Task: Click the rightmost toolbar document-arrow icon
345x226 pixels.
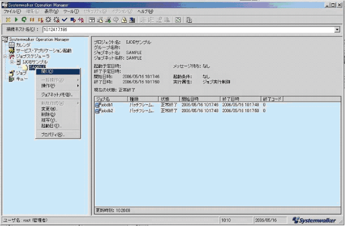Action: tap(189, 20)
